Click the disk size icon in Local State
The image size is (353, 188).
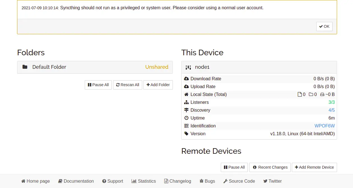[x=322, y=95]
